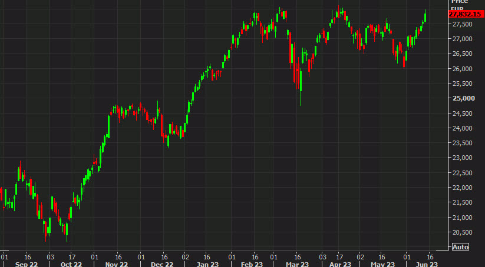Click the 27,500 price axis label
This screenshot has width=485, height=267.
click(x=462, y=24)
